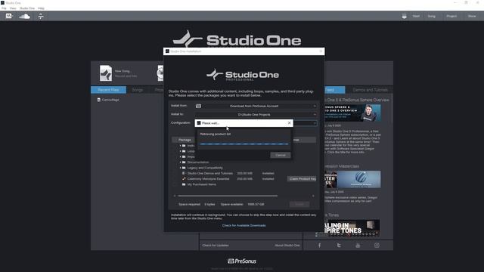The height and width of the screenshot is (272, 484).
Task: Click the package list horizontal scrollbar
Action: tap(228, 196)
